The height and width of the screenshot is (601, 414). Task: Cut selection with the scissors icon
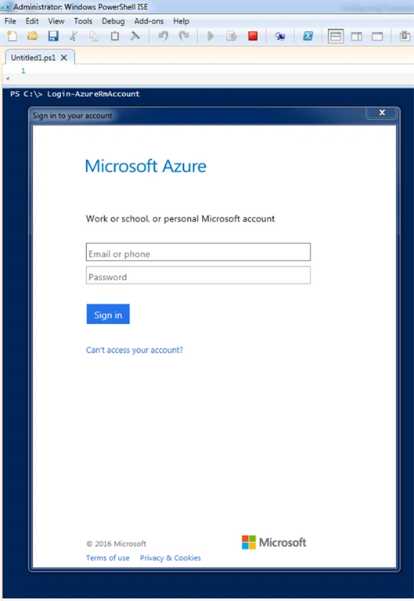coord(74,37)
